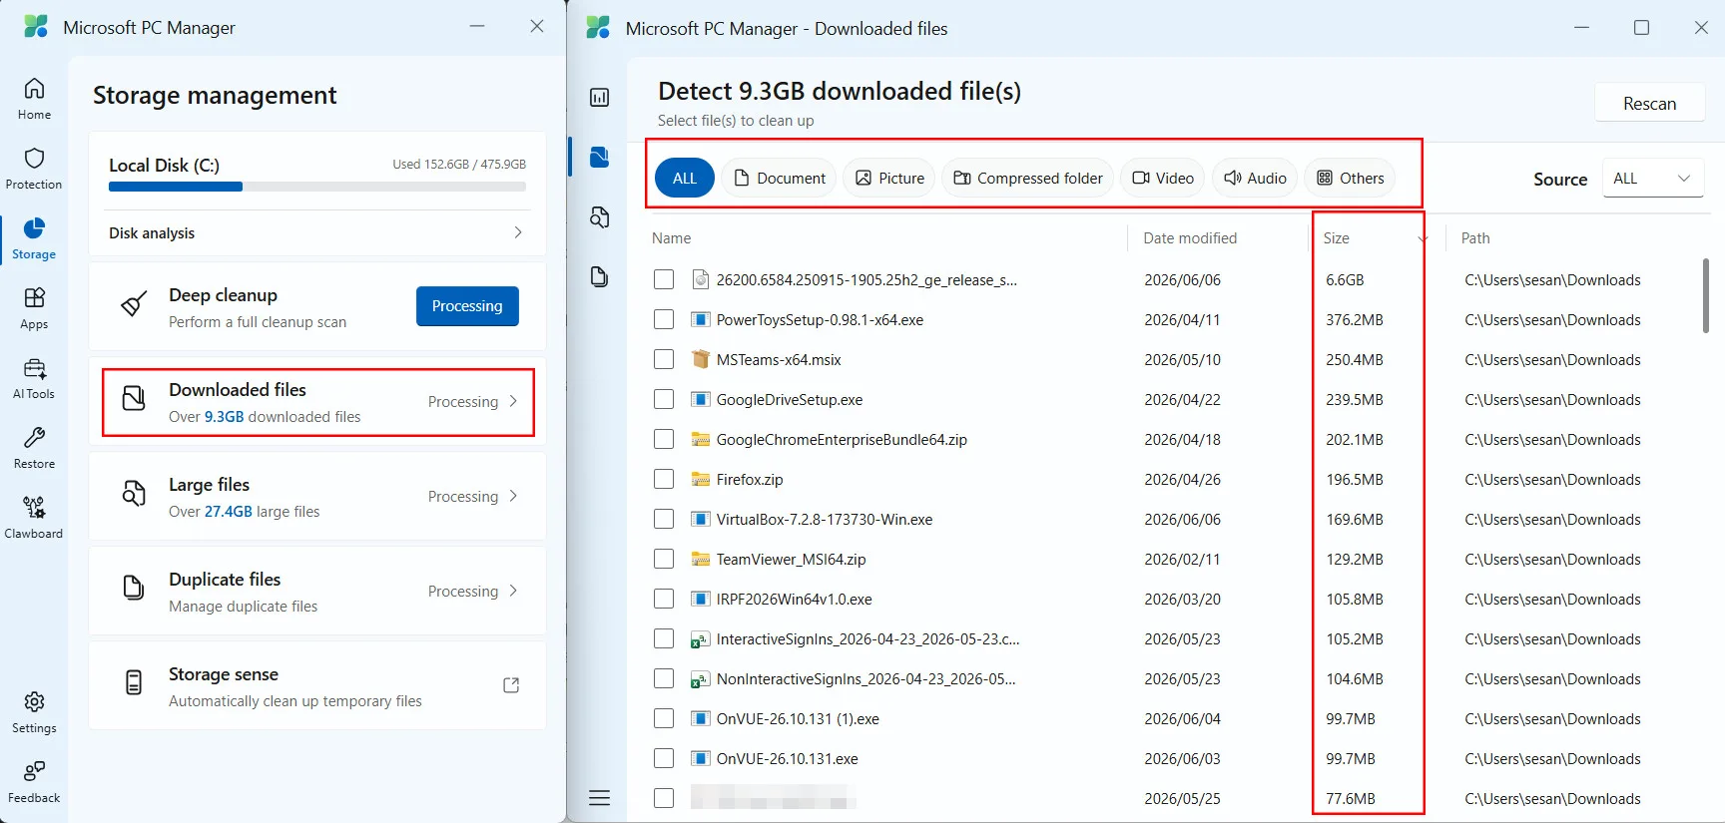Check the VirtualBox-7.2.8 checkbox
This screenshot has height=823, width=1725.
pos(664,519)
